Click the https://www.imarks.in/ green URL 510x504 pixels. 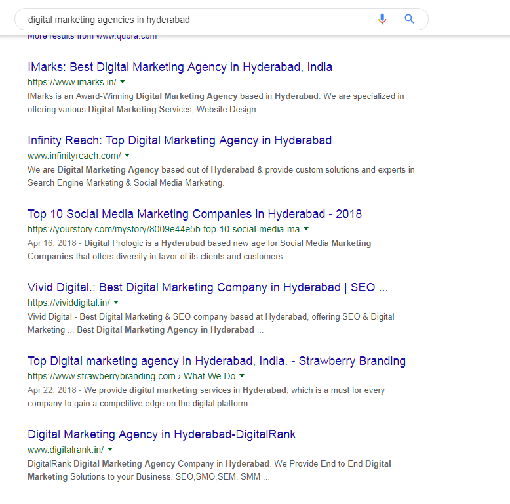[72, 82]
